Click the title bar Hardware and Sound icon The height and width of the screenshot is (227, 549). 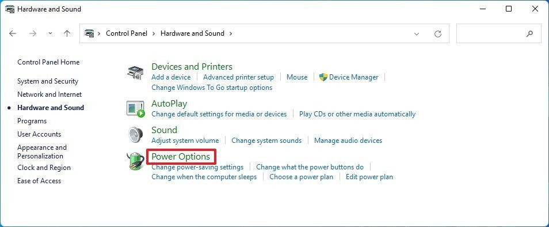coord(10,9)
